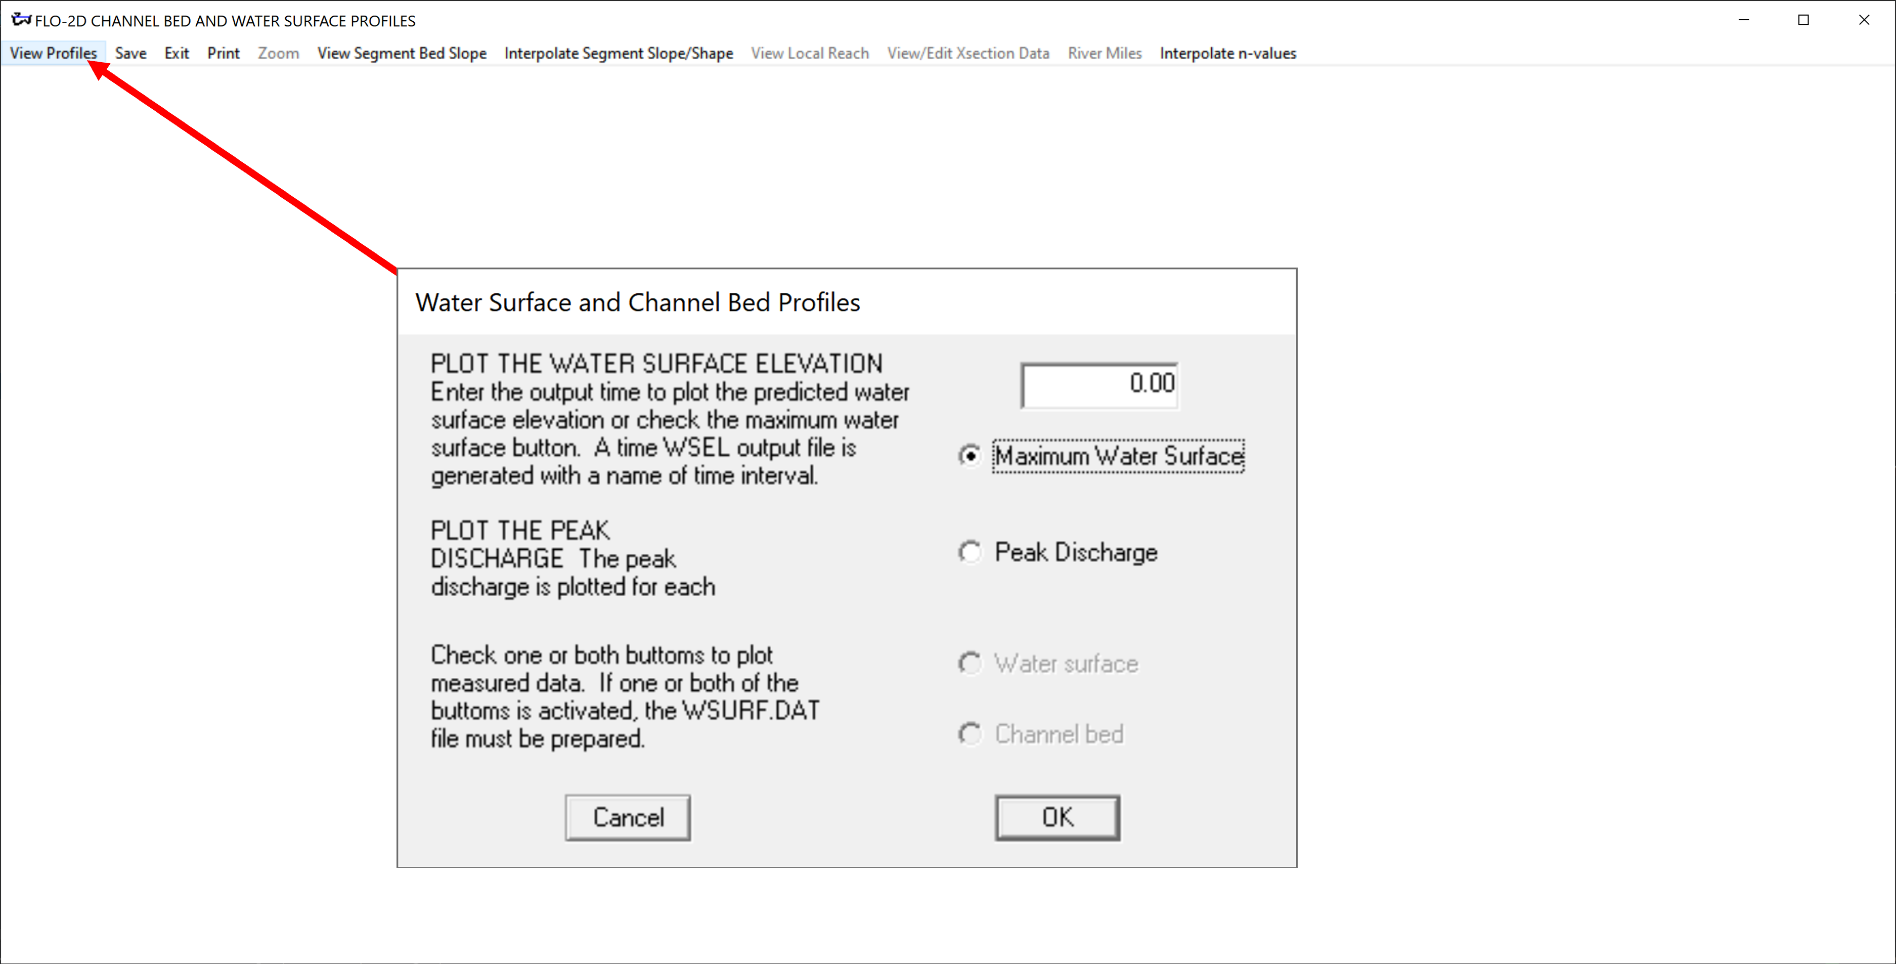Open the View Profiles menu
This screenshot has width=1896, height=964.
click(53, 53)
